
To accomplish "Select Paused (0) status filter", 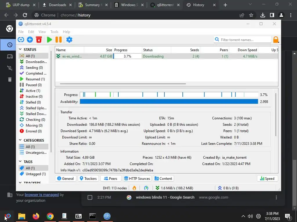I will click(34, 85).
